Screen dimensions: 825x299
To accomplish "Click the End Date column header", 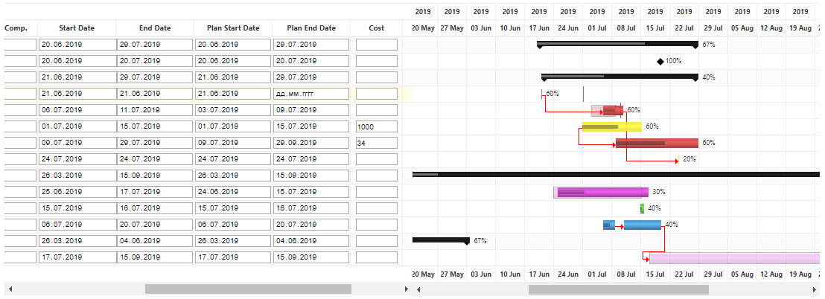I will (155, 28).
